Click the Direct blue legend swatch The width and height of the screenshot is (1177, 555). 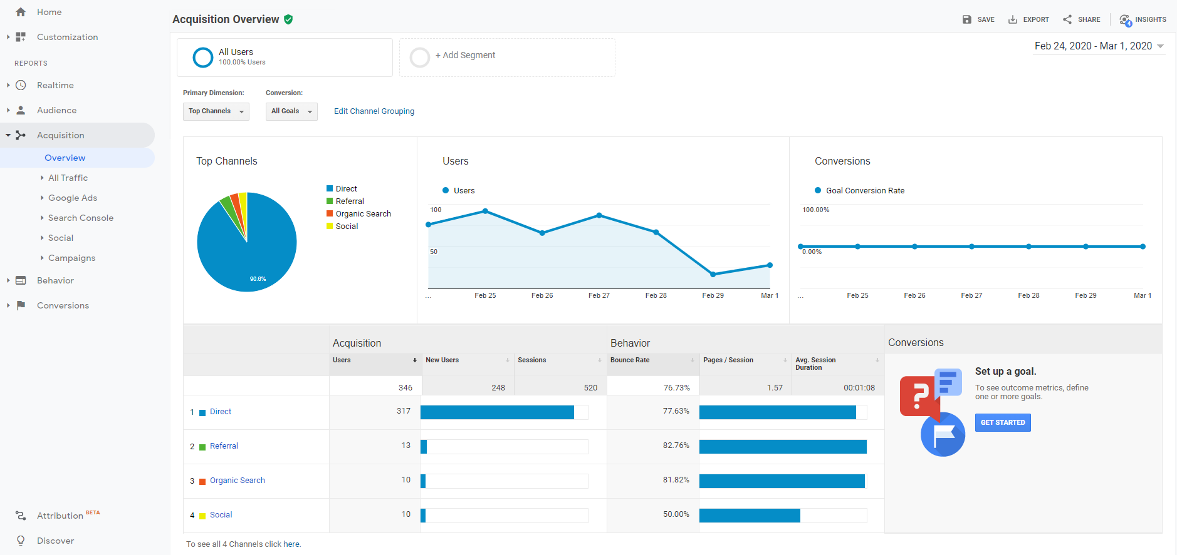point(330,188)
